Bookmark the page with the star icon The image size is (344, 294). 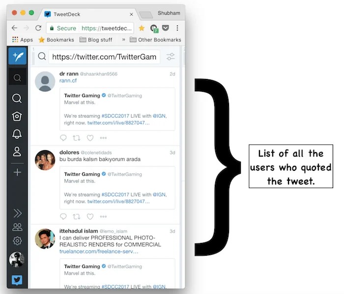(142, 28)
